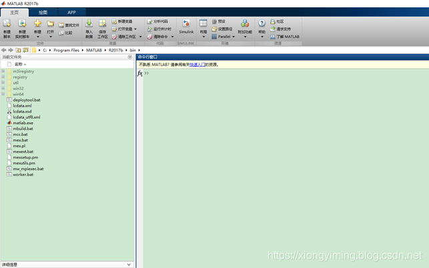Click Find Files (查找文件) in the ribbon
429x268 pixels.
pos(69,25)
